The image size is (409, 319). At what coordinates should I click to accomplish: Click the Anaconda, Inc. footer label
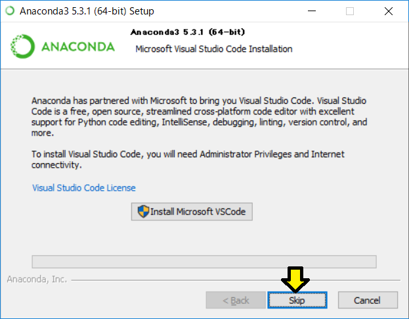coord(37,280)
